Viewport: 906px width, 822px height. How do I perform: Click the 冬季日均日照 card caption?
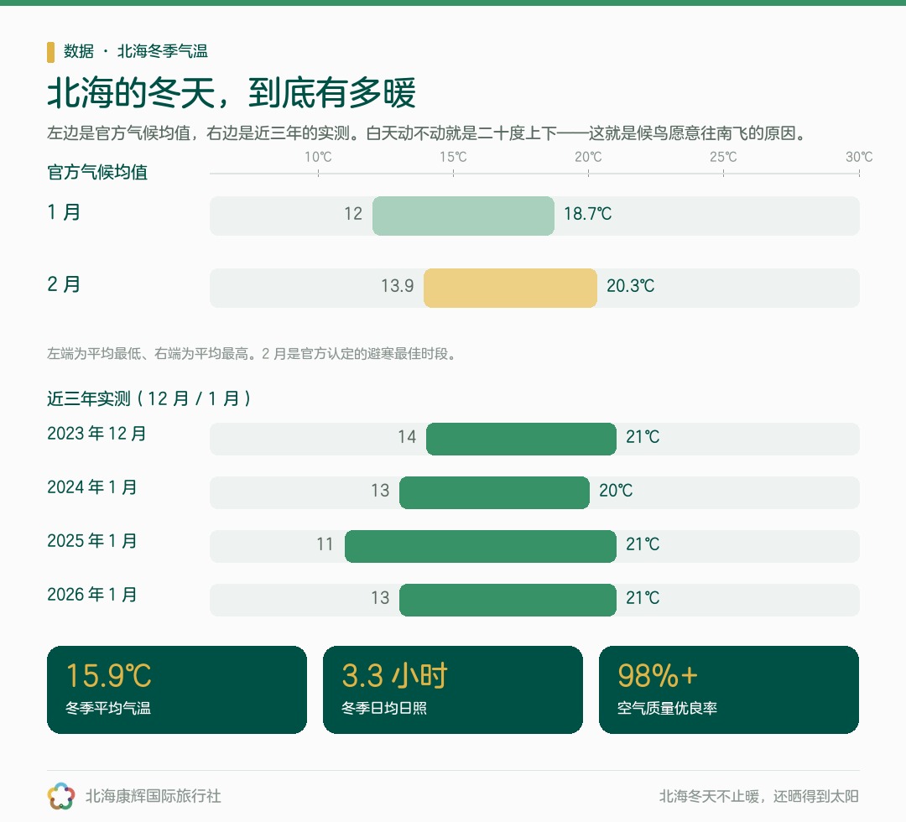pos(384,708)
